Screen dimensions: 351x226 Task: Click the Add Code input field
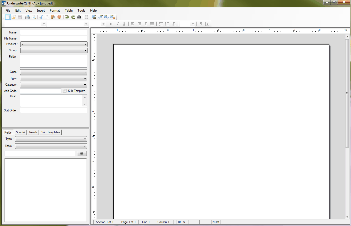[41, 91]
